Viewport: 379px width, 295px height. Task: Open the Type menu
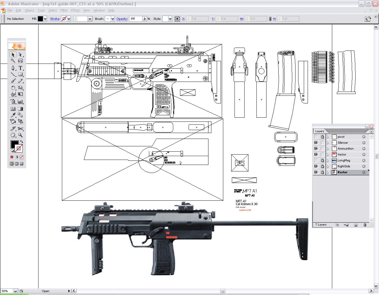pos(41,10)
